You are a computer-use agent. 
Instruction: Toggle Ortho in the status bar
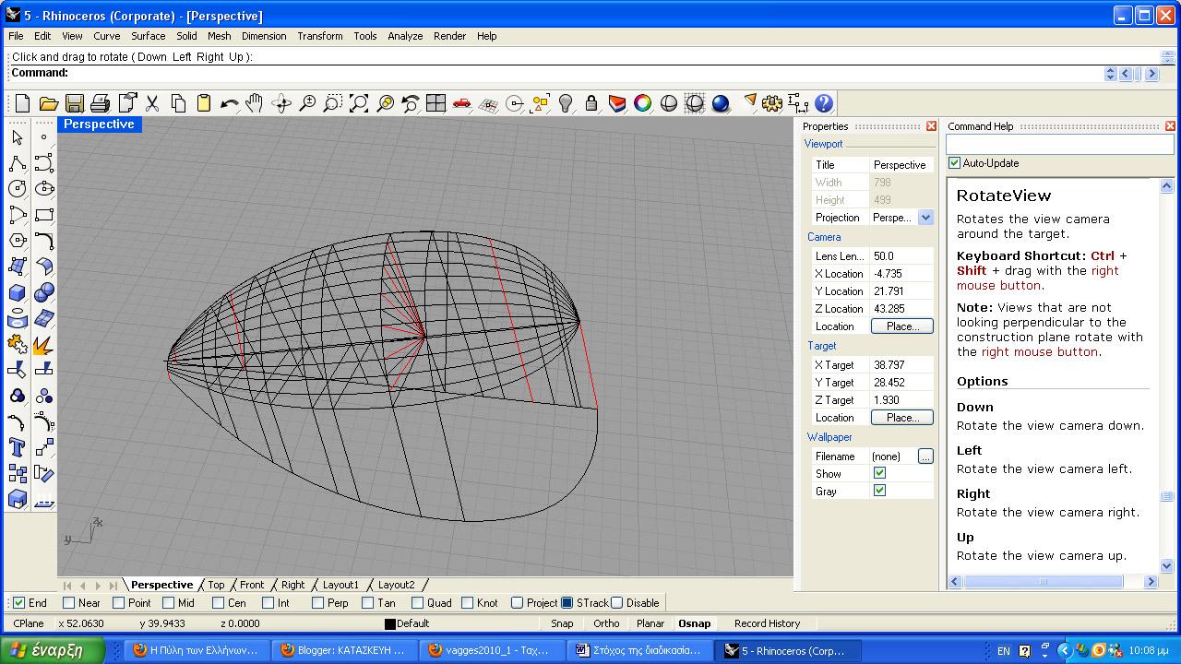click(606, 623)
